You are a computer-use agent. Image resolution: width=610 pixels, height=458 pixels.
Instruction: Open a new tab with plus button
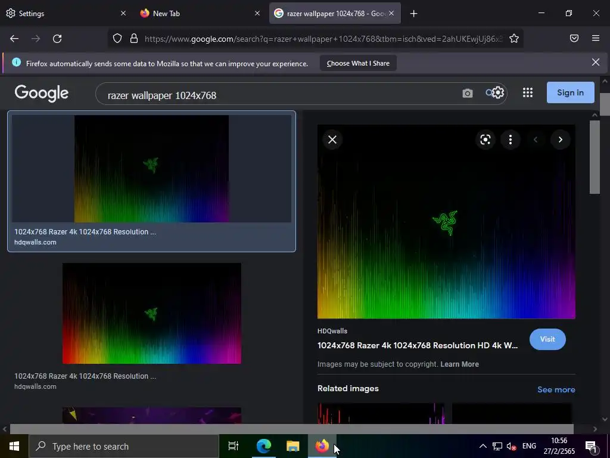(413, 14)
